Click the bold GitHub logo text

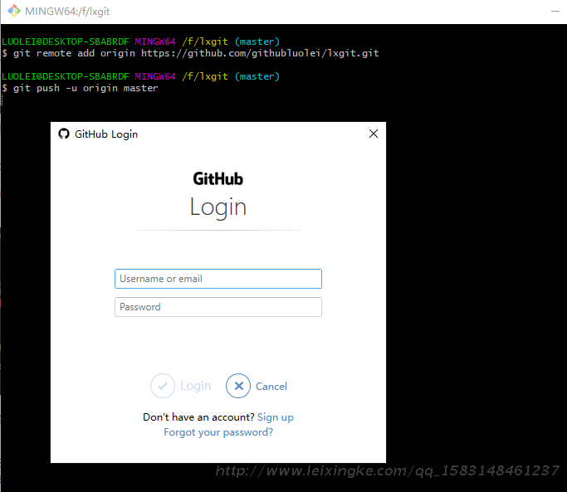[x=218, y=179]
